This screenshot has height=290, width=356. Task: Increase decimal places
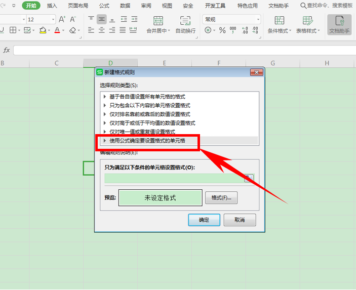[245, 30]
